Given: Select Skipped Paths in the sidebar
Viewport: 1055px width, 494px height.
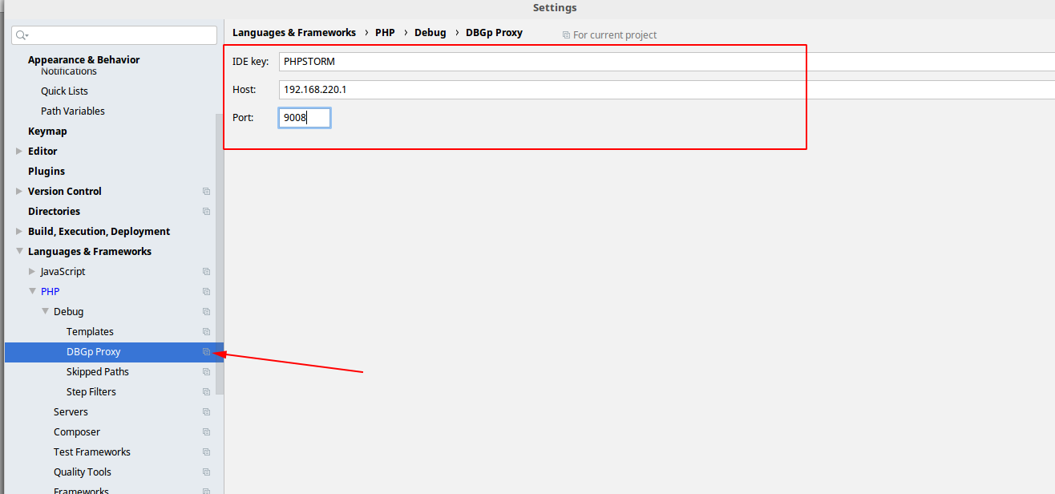Looking at the screenshot, I should pos(97,371).
